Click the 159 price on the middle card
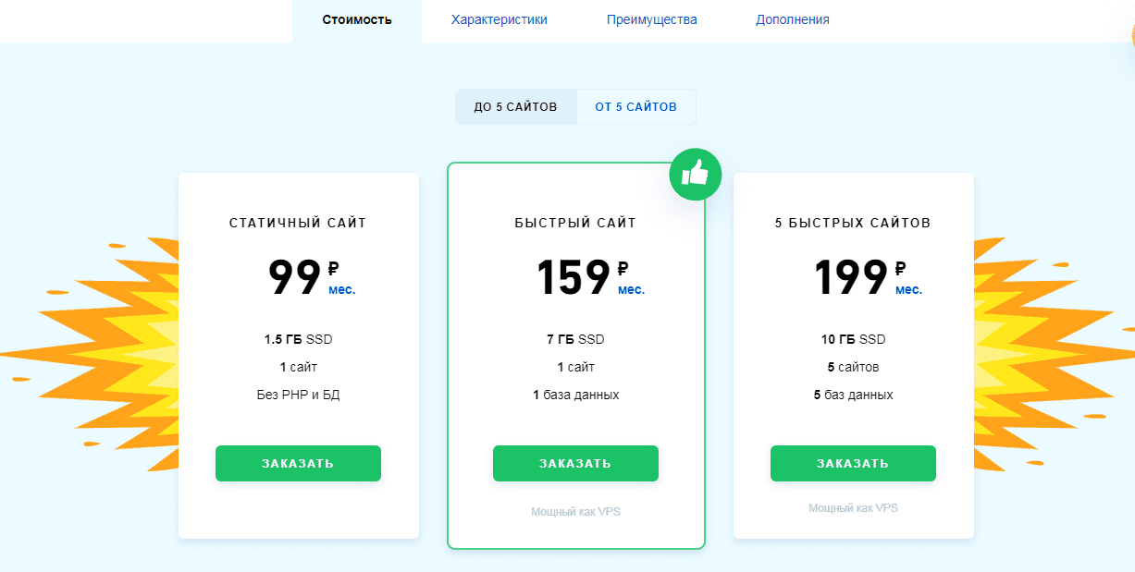The height and width of the screenshot is (572, 1135). (x=574, y=274)
